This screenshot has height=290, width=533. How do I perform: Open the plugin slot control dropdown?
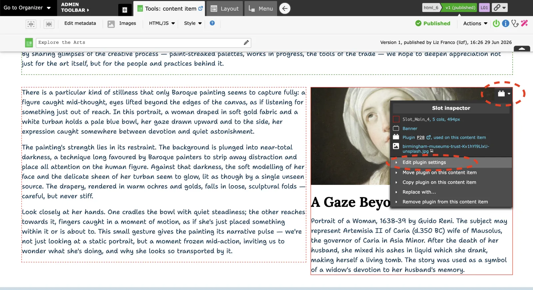coord(504,94)
